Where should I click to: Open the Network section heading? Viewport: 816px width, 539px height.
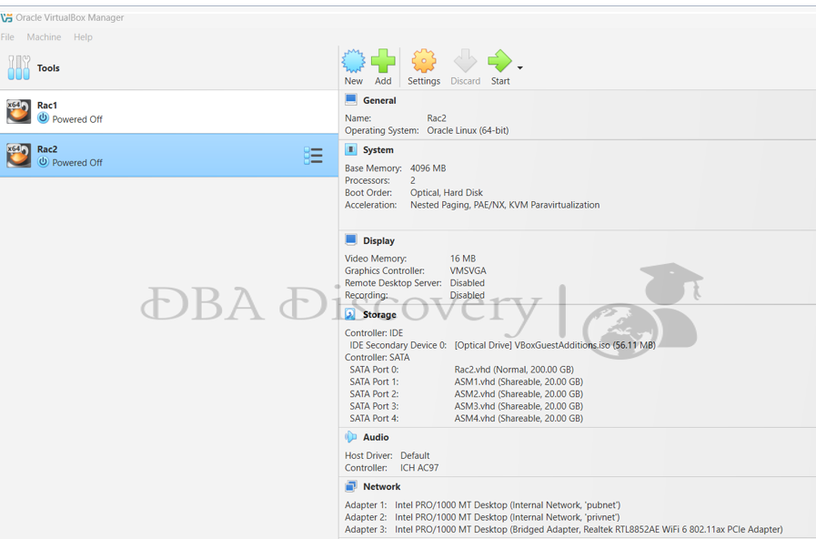[381, 487]
